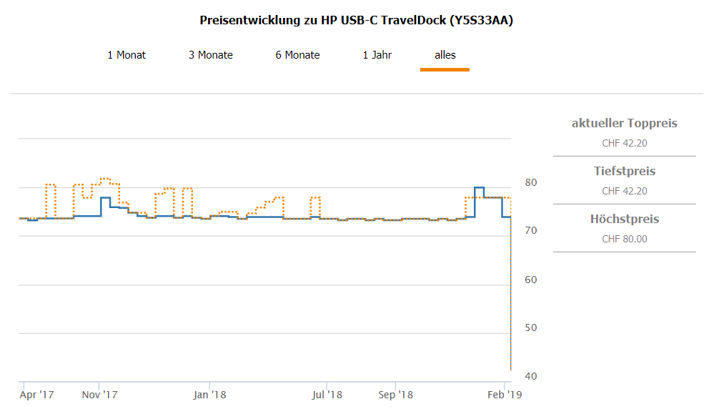Screen dimensions: 704x419
Task: Click the CHF 80.00 Höchstpreis value
Action: tap(624, 239)
